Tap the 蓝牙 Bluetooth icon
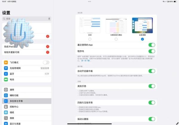 point(6,74)
